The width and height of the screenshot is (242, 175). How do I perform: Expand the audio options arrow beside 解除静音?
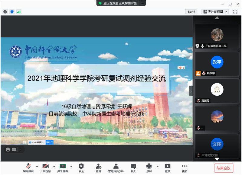37,166
